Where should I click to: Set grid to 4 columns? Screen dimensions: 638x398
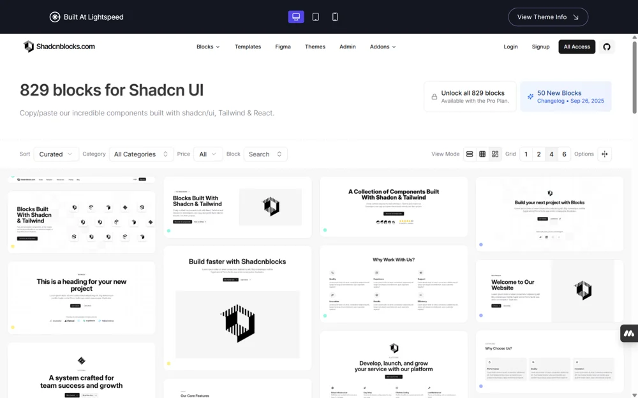(551, 154)
